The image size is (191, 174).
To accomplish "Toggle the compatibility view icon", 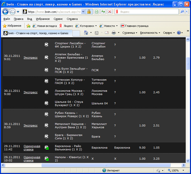I will click(97, 12).
